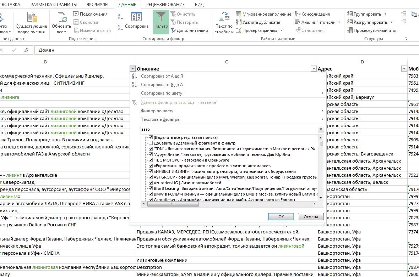Click Консолидация button
This screenshot has width=419, height=277.
point(312,14)
